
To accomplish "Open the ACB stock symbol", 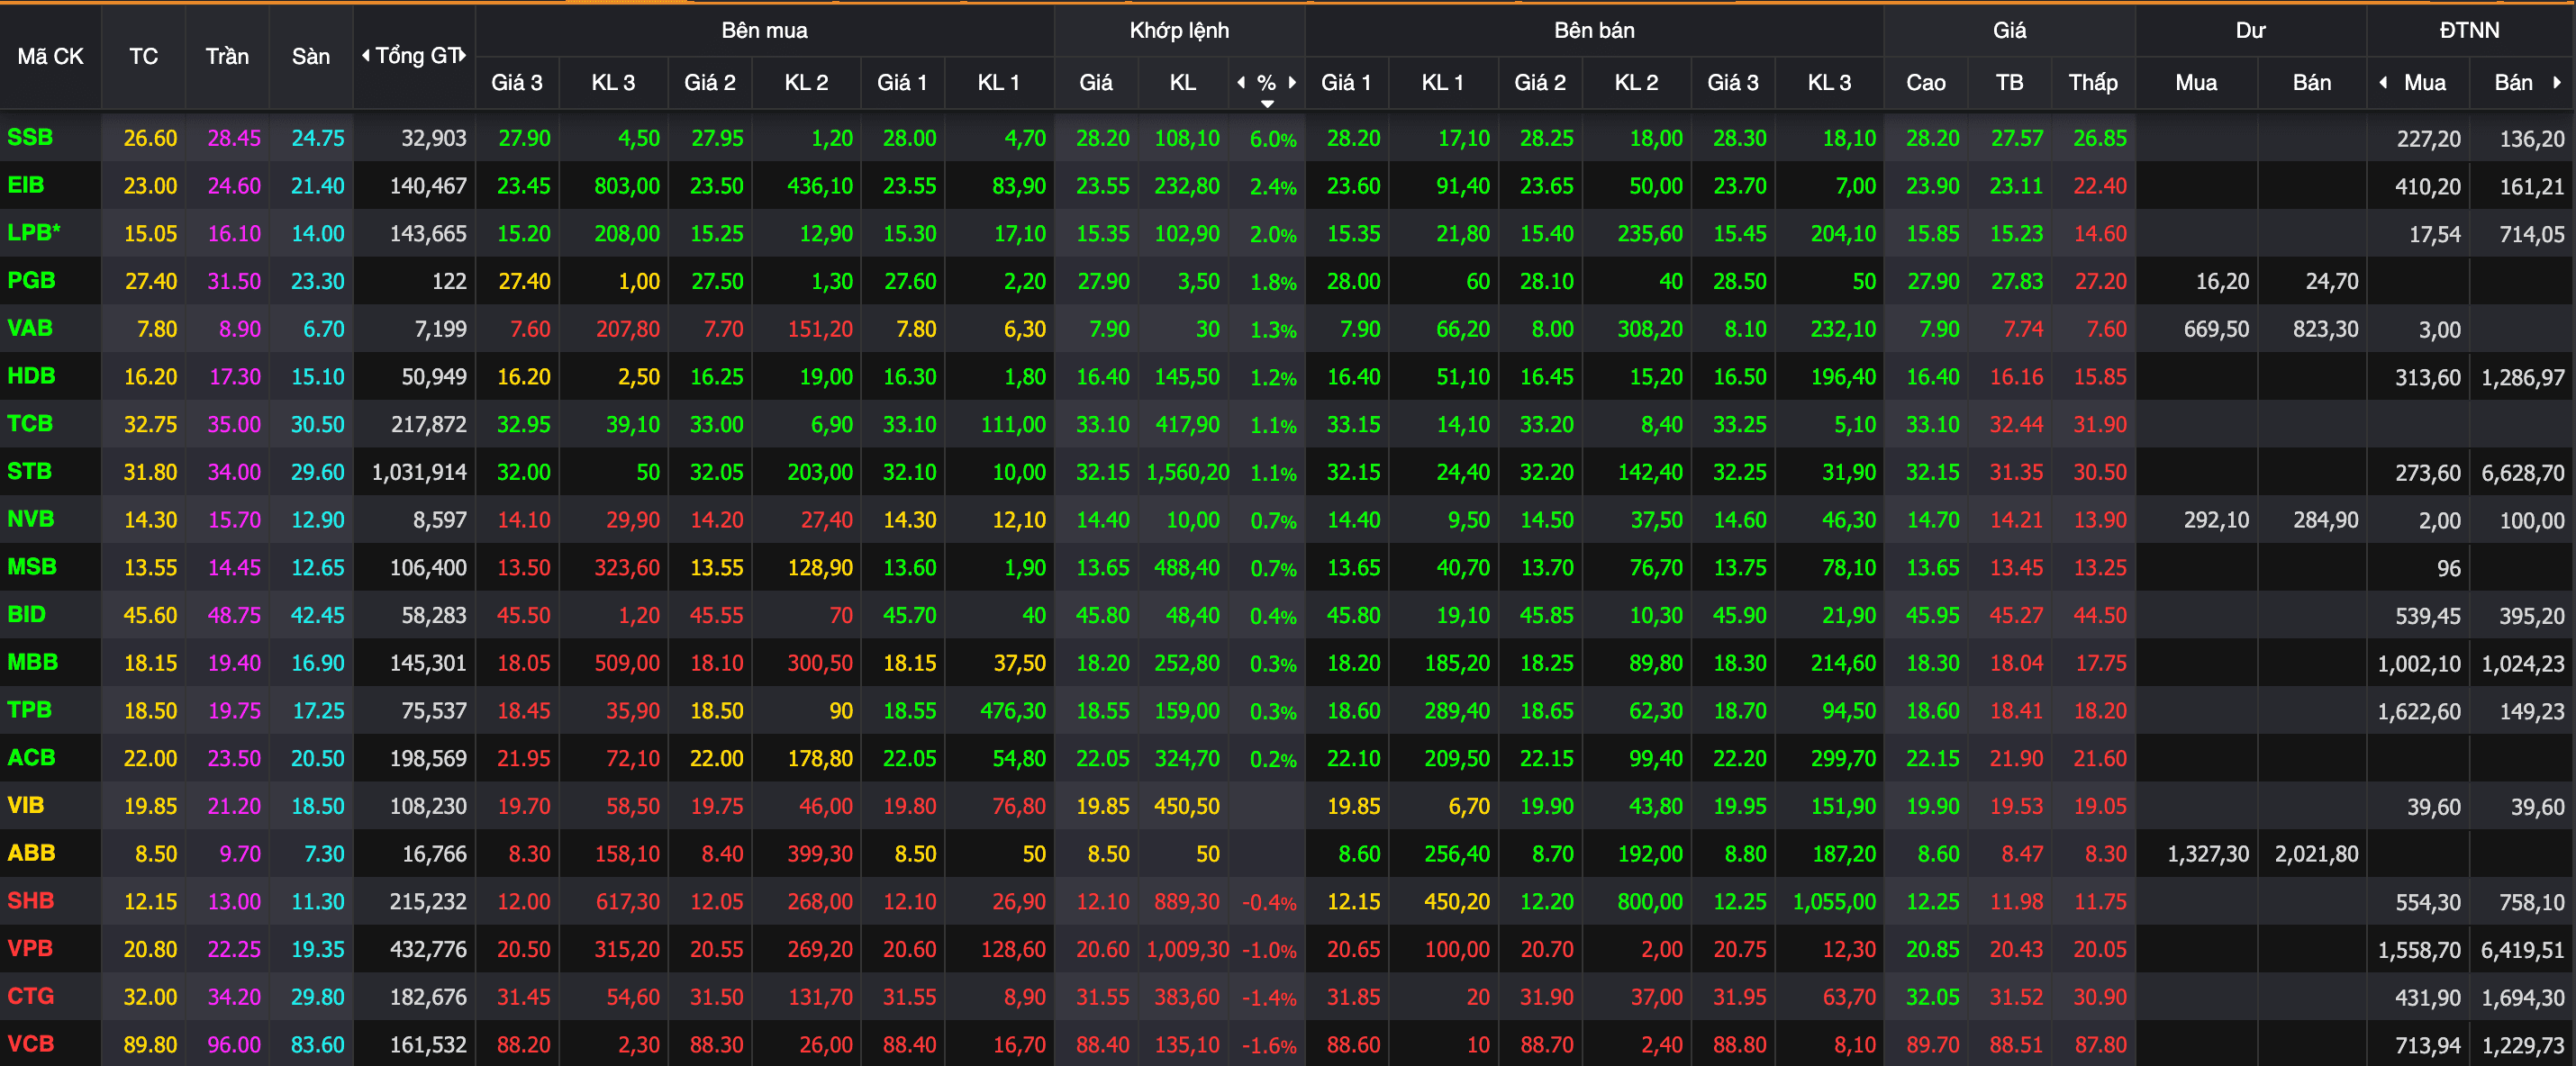I will 31,758.
